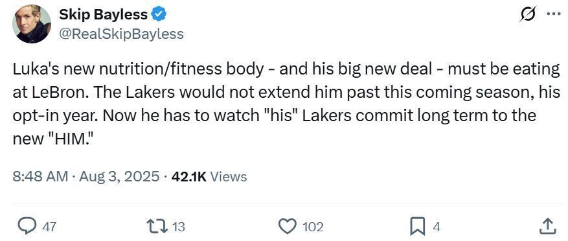The height and width of the screenshot is (241, 568).
Task: View analytics via the 42.1K count
Action: [188, 176]
